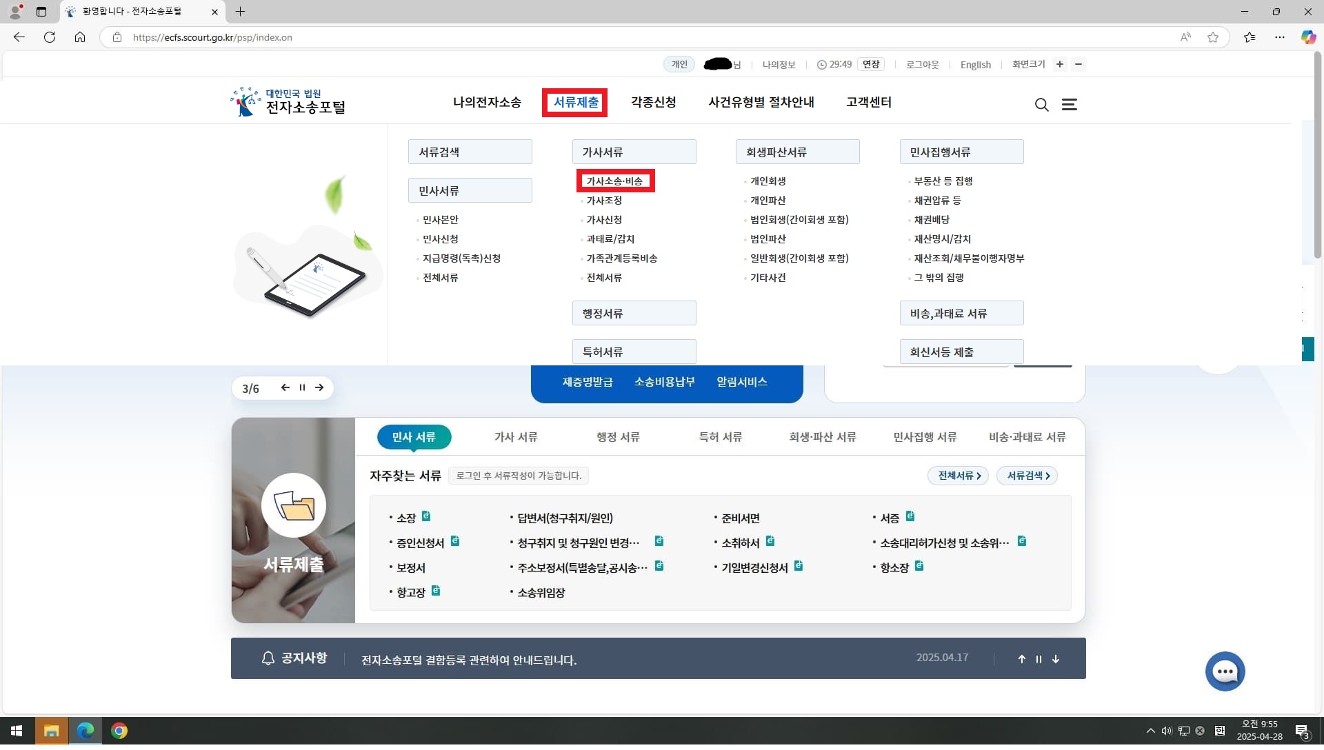Screen dimensions: 1324x750
Task: Advance to the next banner slide
Action: pos(319,387)
